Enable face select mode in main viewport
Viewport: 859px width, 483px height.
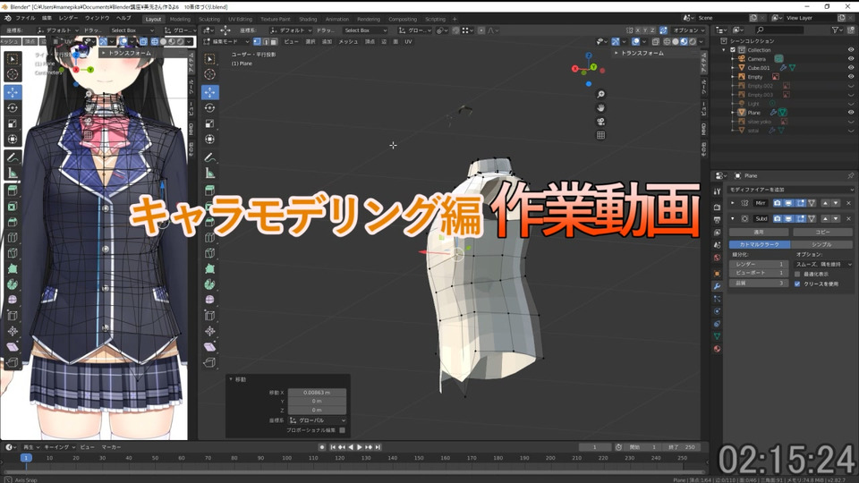coord(273,42)
